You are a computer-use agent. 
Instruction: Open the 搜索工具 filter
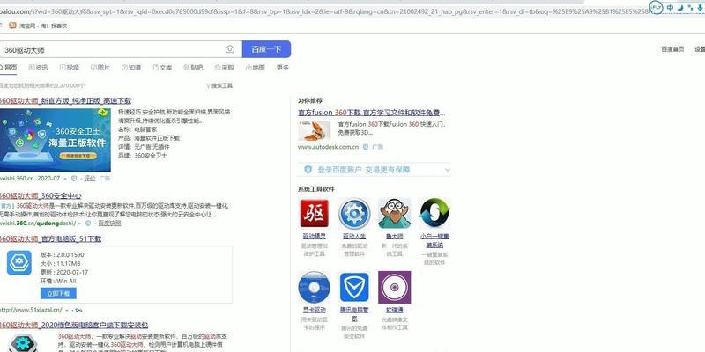pos(219,85)
